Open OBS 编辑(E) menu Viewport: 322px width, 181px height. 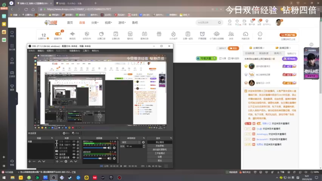point(41,51)
